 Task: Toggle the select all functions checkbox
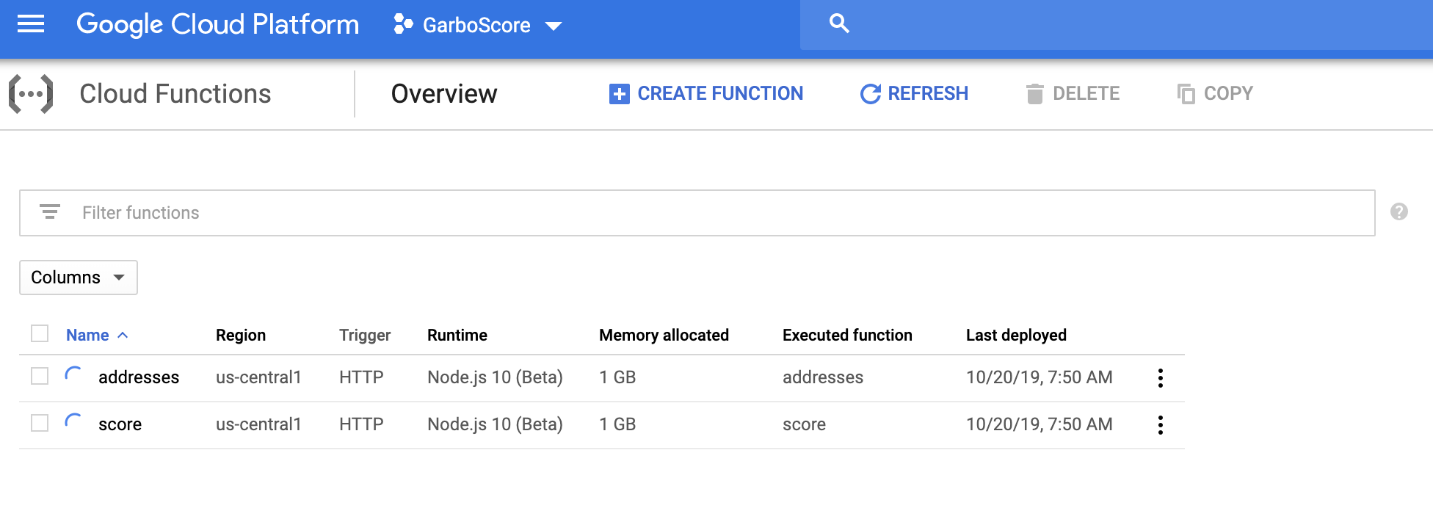coord(40,334)
